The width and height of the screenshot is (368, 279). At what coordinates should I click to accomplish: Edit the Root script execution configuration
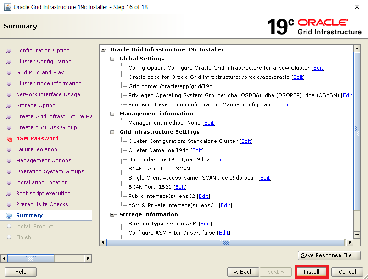pos(285,104)
